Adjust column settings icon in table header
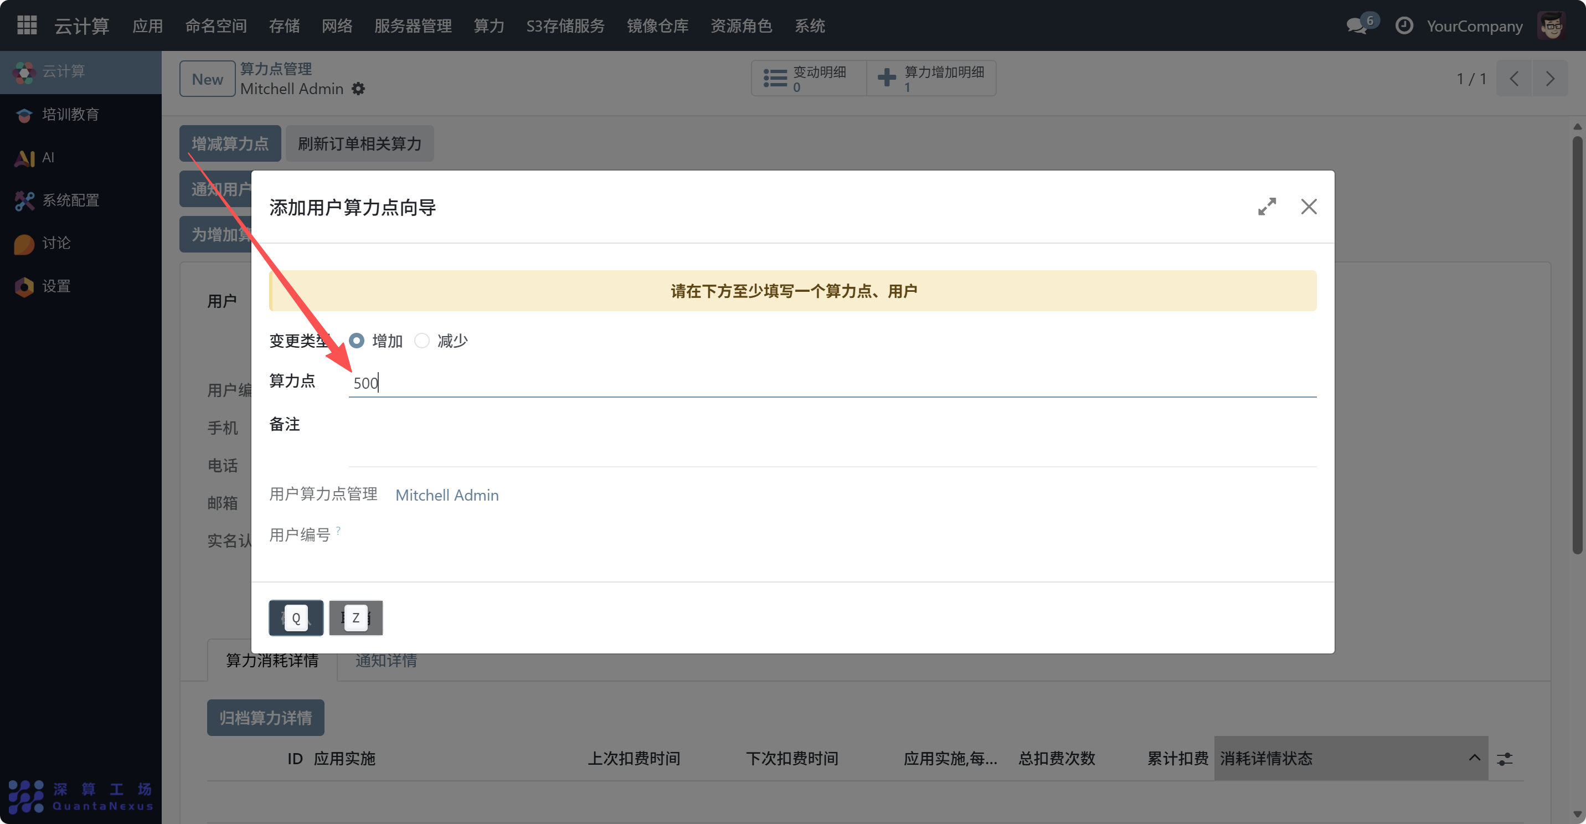Image resolution: width=1586 pixels, height=824 pixels. point(1505,759)
